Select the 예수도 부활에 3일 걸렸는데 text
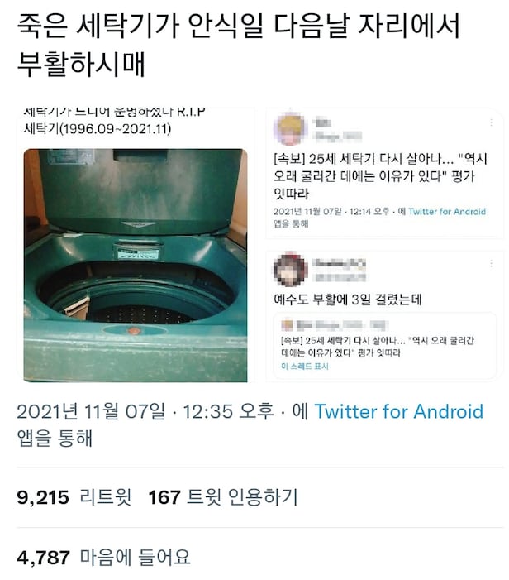The height and width of the screenshot is (580, 509). (x=348, y=300)
